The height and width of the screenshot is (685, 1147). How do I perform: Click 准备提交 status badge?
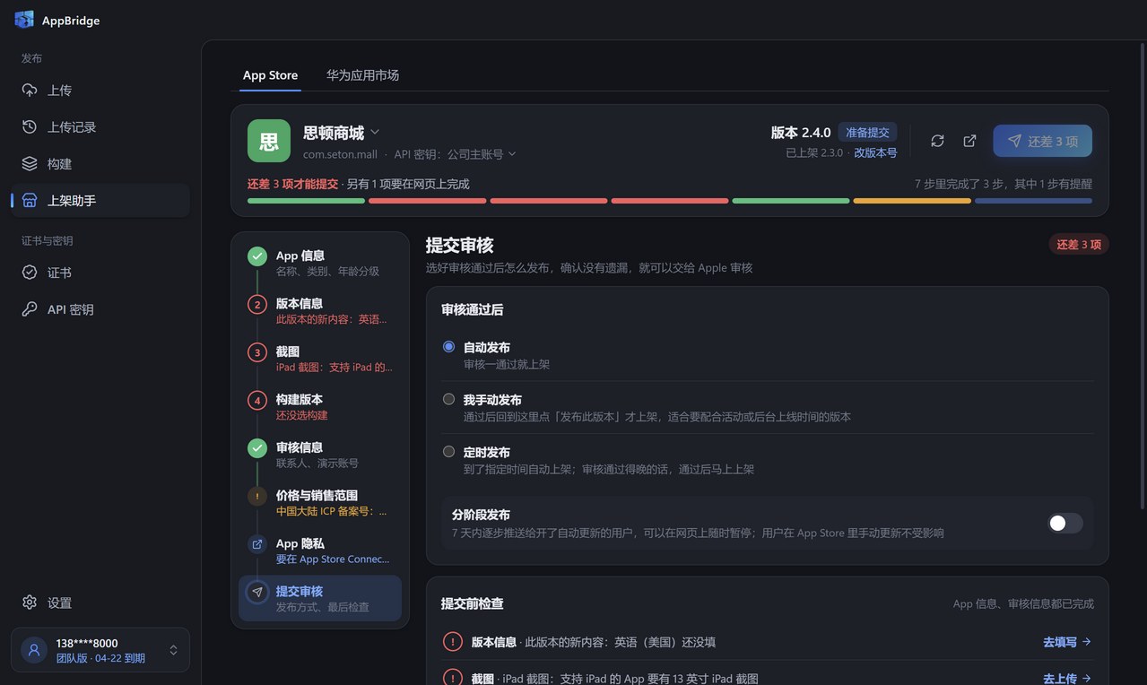867,133
